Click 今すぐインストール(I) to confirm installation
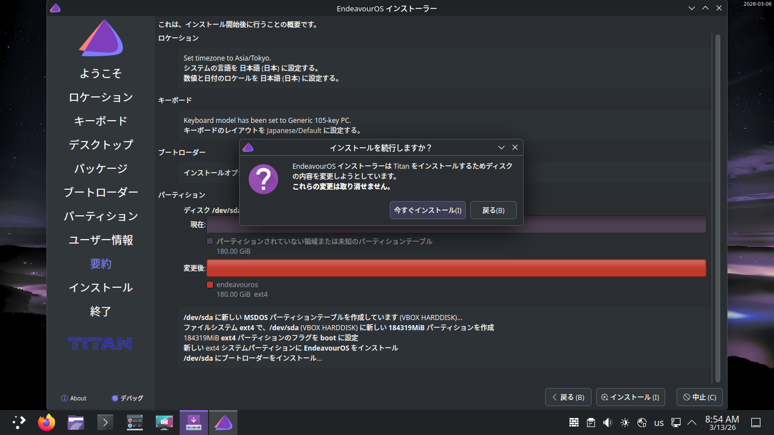The image size is (774, 435). click(428, 210)
